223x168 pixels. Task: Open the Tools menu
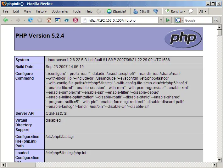tap(76, 12)
